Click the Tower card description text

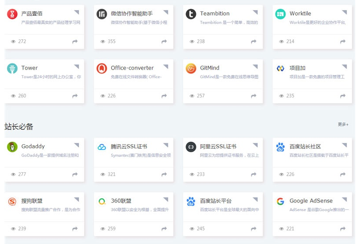51,77
